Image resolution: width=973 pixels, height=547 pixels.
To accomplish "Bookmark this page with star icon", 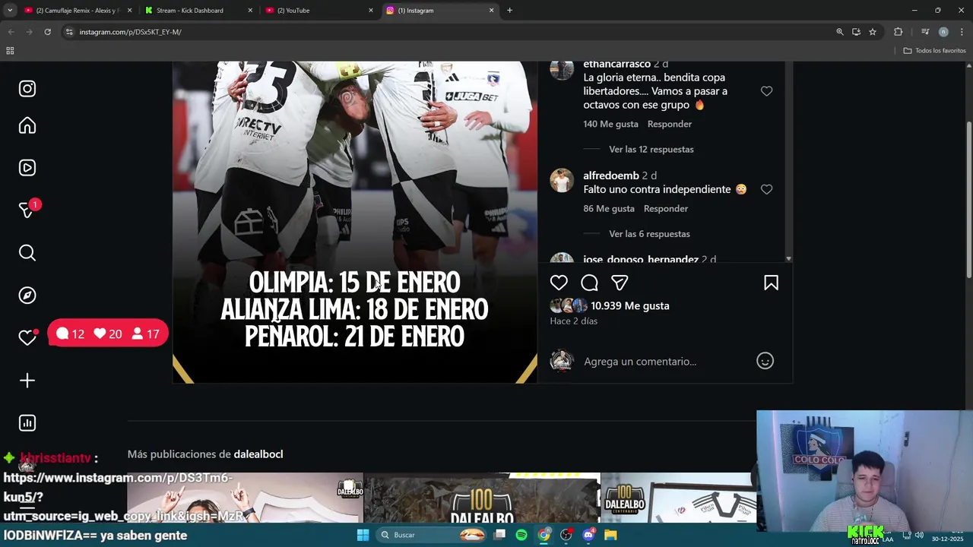I will pos(873,32).
